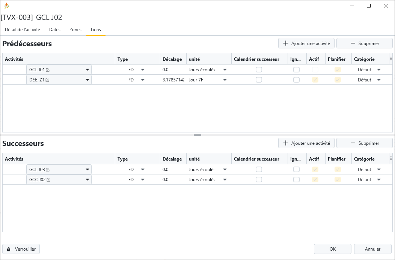Click the splitter handle between Prédécesseurs and Successeurs
This screenshot has width=395, height=260.
[197, 135]
